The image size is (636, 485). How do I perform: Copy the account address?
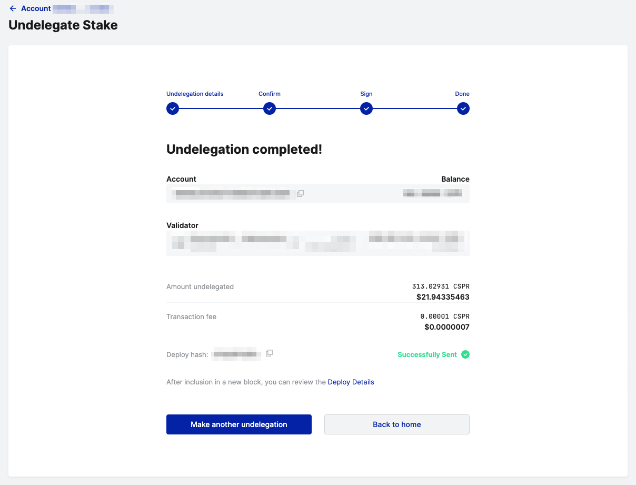click(x=300, y=194)
